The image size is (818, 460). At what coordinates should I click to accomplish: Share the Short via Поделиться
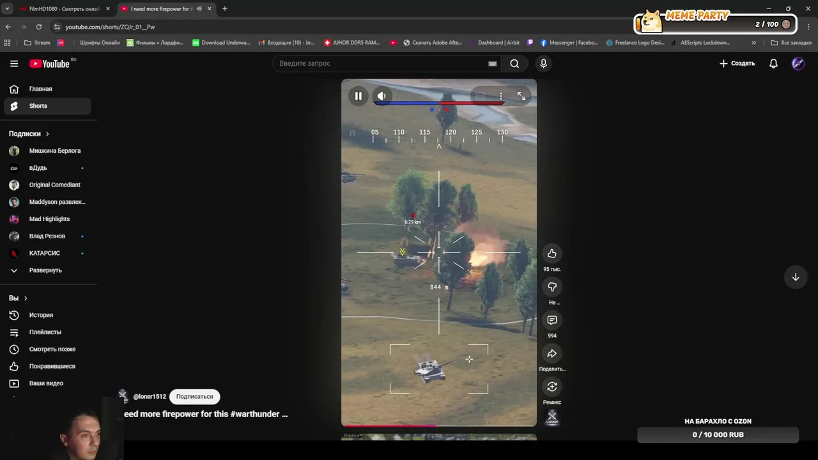[552, 353]
